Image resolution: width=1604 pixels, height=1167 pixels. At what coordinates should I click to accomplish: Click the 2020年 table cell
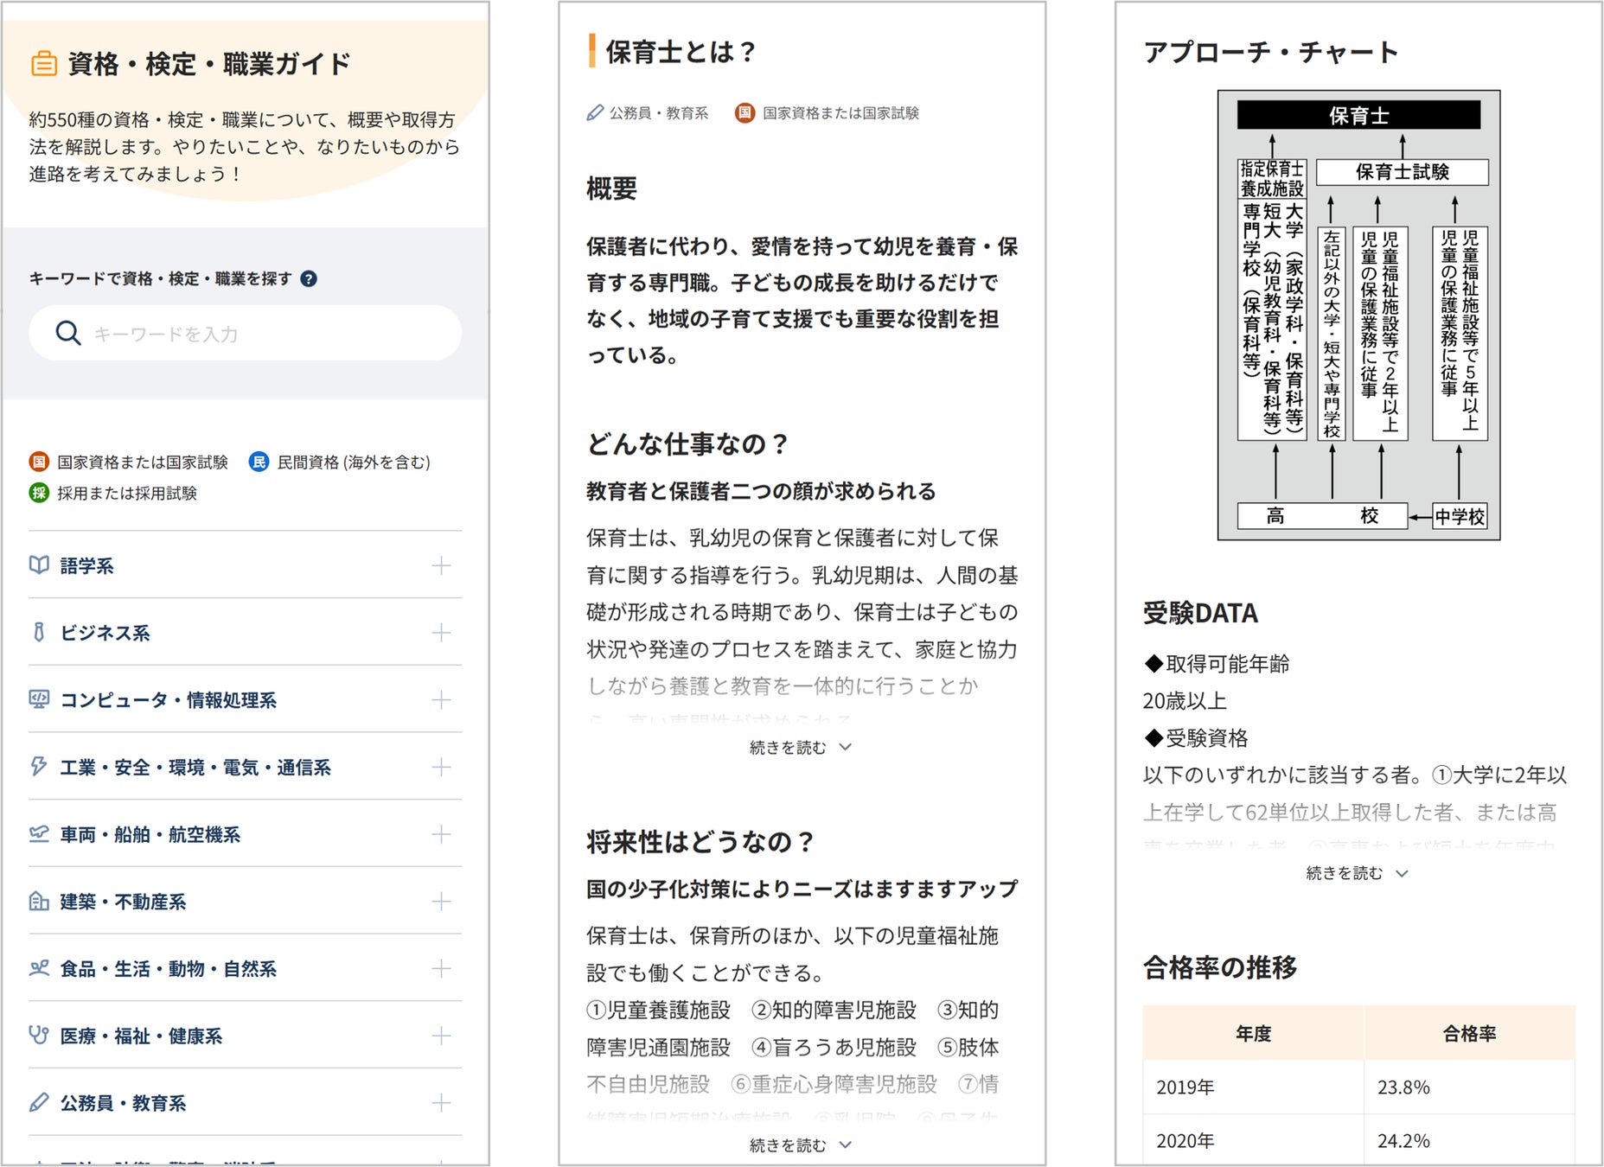click(x=1254, y=1140)
